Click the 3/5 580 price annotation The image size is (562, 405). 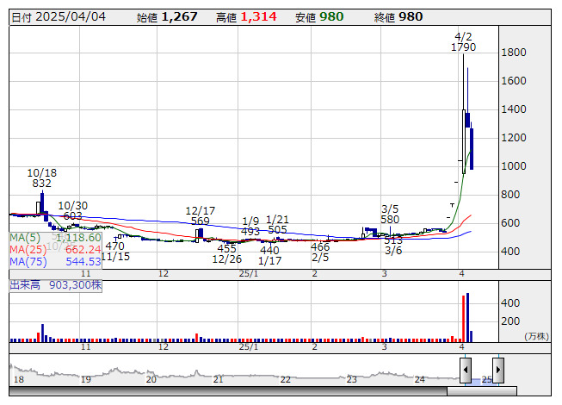pos(390,214)
